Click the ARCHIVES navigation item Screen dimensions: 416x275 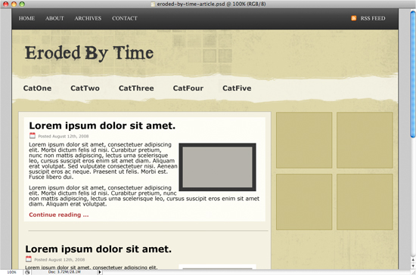click(88, 18)
